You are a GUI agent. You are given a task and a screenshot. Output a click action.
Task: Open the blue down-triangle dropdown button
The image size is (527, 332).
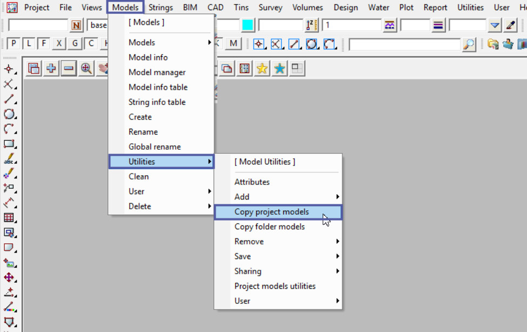click(495, 25)
